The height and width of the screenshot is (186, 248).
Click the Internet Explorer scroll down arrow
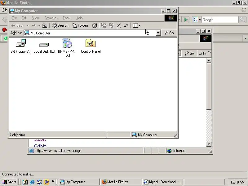[209, 144]
